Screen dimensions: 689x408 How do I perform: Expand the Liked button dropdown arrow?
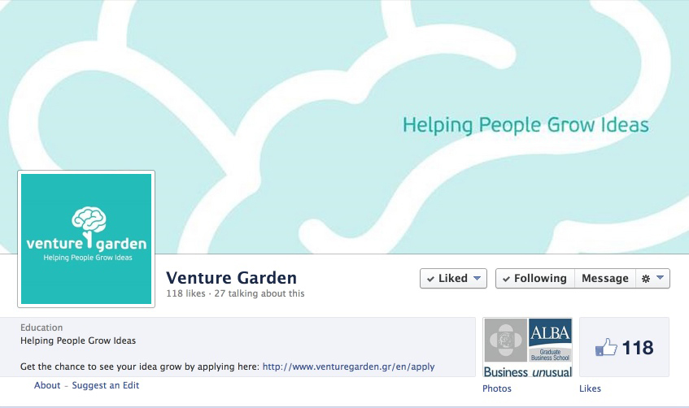[478, 279]
